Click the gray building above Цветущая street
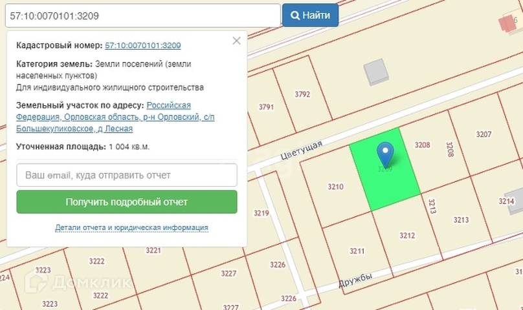This screenshot has height=310, width=523. 376,72
